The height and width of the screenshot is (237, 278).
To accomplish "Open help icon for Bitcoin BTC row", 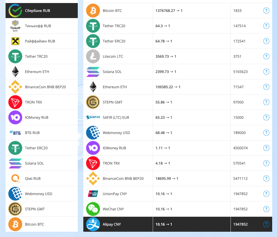I will tap(266, 11).
